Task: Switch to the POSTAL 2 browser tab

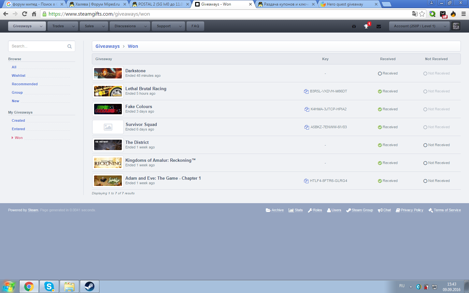Action: tap(160, 4)
